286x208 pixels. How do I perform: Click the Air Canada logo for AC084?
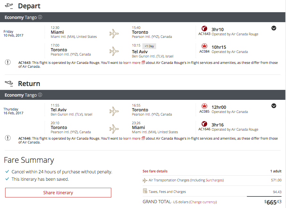tap(204, 46)
